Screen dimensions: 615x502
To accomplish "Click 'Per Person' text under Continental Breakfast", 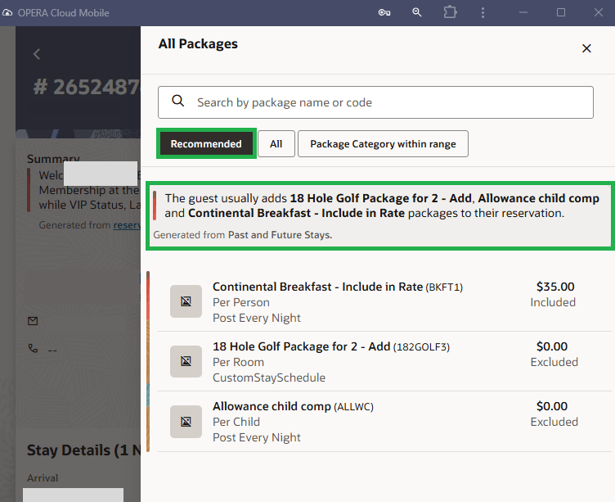I will [241, 302].
